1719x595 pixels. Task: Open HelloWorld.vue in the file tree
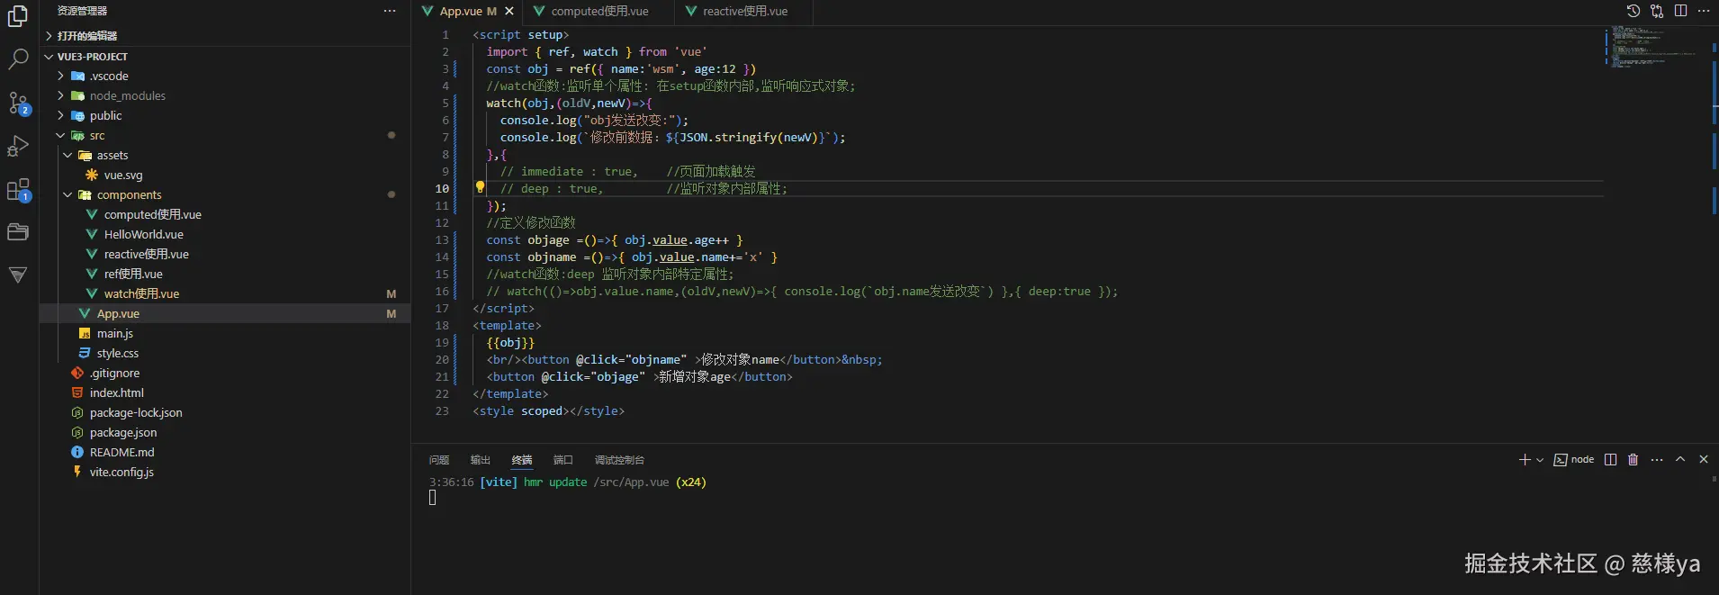(225, 235)
